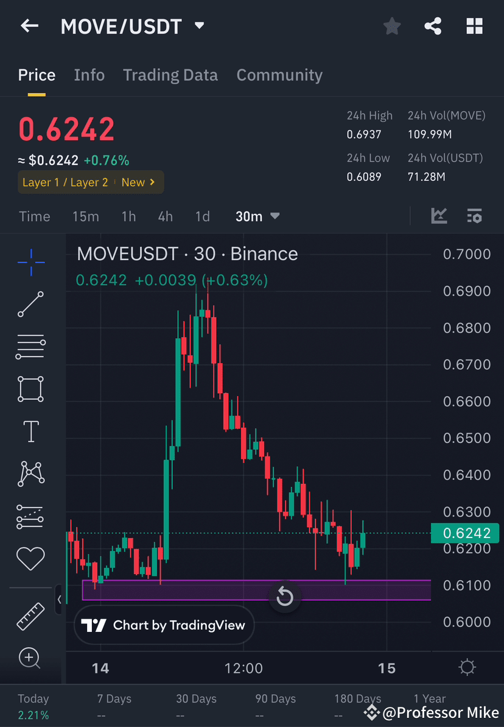
Task: Toggle MOVE/USDT as a favorite
Action: 391,26
